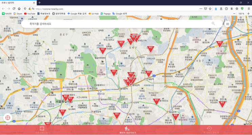This screenshot has width=252, height=135.
Task: Open the map hamburger menu button
Action: [x=228, y=24]
